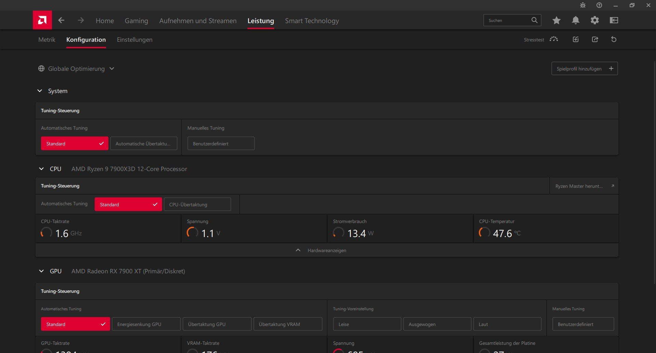The image size is (656, 353).
Task: Collapse the Hardwareanzeigen panel
Action: pyautogui.click(x=327, y=250)
